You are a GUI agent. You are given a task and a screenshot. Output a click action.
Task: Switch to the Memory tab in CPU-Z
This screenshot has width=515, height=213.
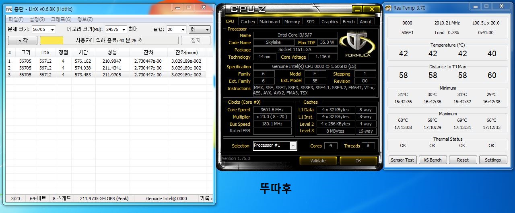coord(292,22)
